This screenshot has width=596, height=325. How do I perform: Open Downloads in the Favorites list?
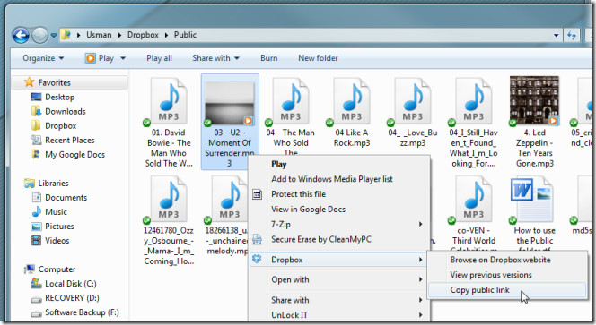[65, 112]
